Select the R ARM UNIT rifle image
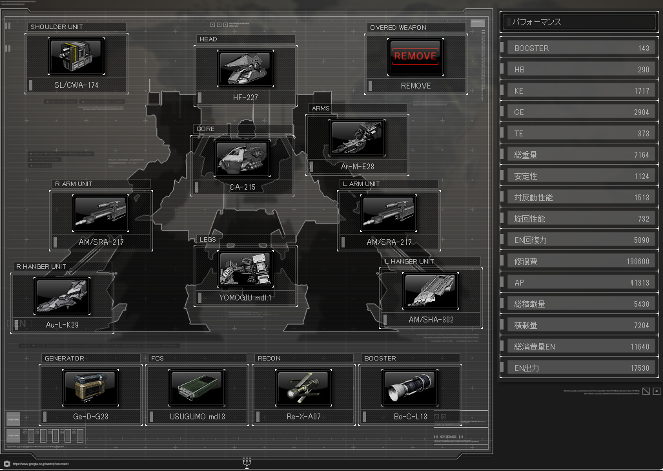The image size is (663, 471). (x=101, y=213)
